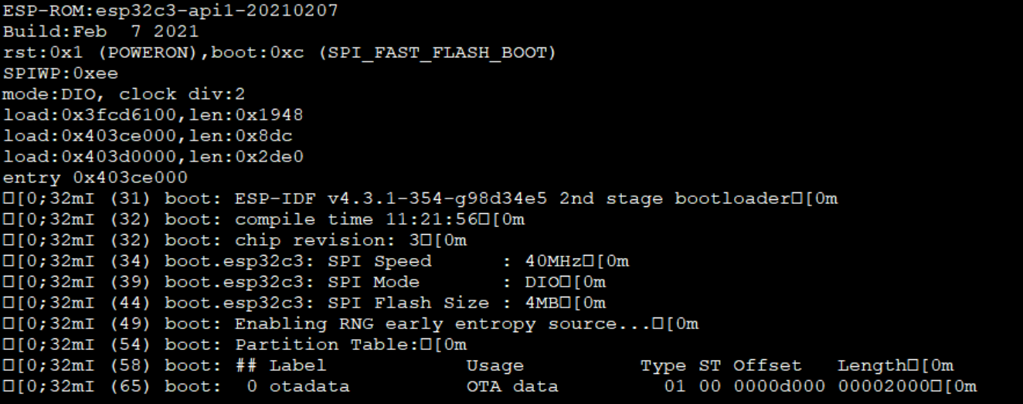Click the Build:Feb 7 2021 text
1023x404 pixels.
point(100,32)
